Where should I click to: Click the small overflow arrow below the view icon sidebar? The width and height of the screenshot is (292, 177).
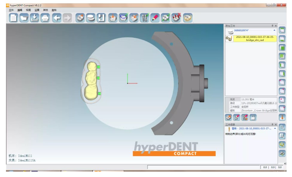(x=285, y=164)
